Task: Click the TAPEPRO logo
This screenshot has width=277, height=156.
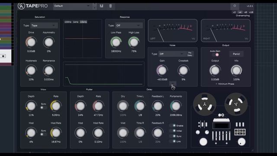Action: coord(33,6)
